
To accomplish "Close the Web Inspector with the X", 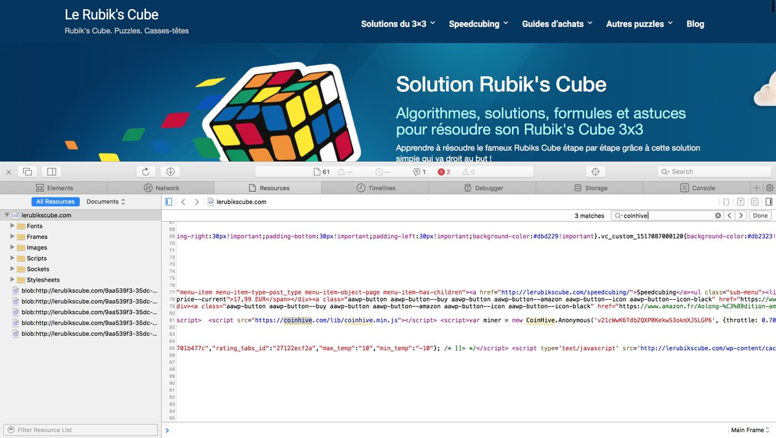I will click(x=8, y=172).
